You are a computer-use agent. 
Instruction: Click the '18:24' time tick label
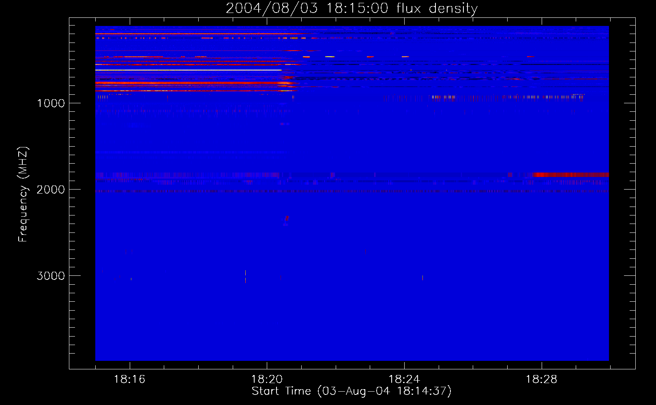[404, 379]
